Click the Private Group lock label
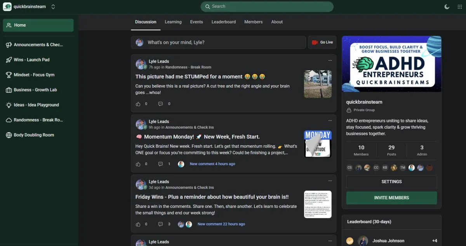 coord(361,110)
